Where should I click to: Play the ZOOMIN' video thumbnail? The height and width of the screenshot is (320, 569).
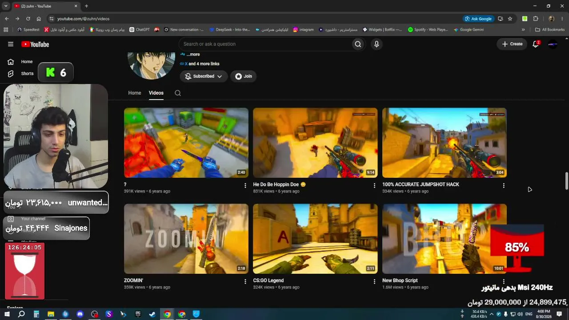click(x=186, y=239)
